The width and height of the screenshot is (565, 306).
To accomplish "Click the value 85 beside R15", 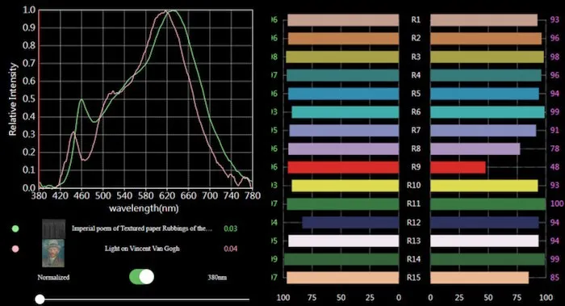I will point(555,277).
